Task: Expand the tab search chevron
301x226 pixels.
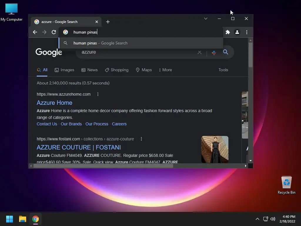Action: click(x=205, y=19)
